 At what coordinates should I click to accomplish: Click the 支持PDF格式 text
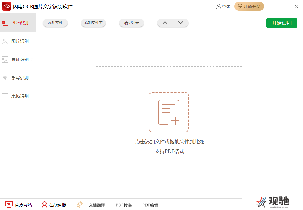tap(169, 151)
